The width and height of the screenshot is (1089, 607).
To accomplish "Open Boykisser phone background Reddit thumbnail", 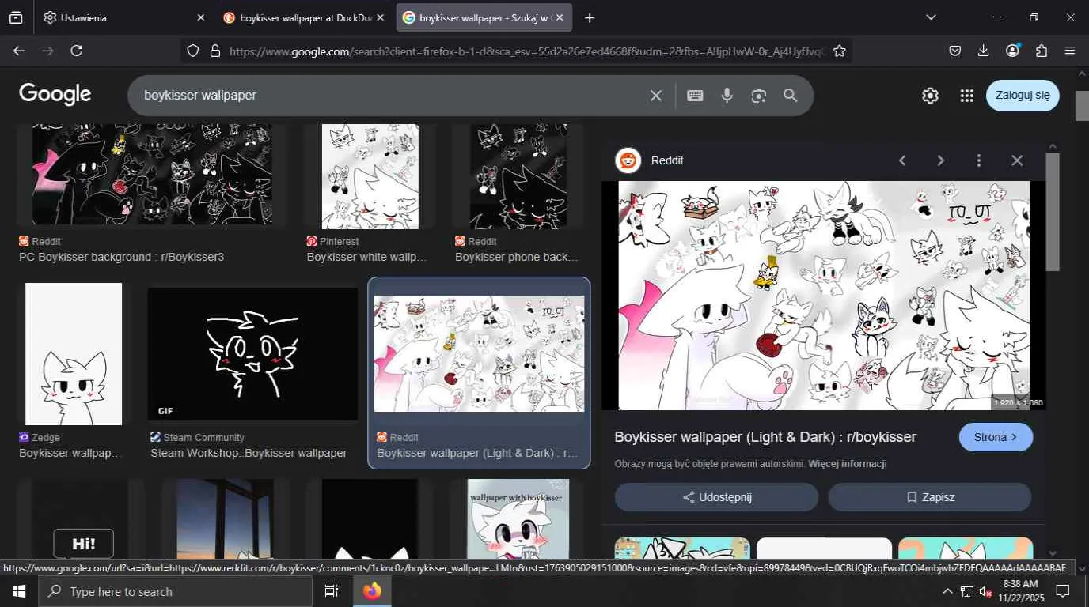I will click(518, 176).
